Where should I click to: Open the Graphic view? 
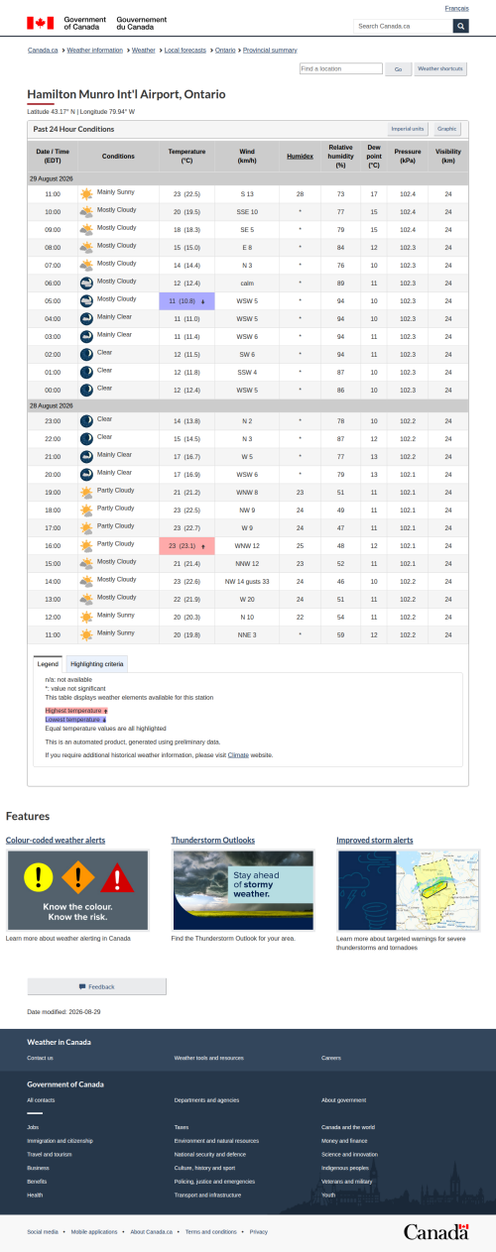447,129
